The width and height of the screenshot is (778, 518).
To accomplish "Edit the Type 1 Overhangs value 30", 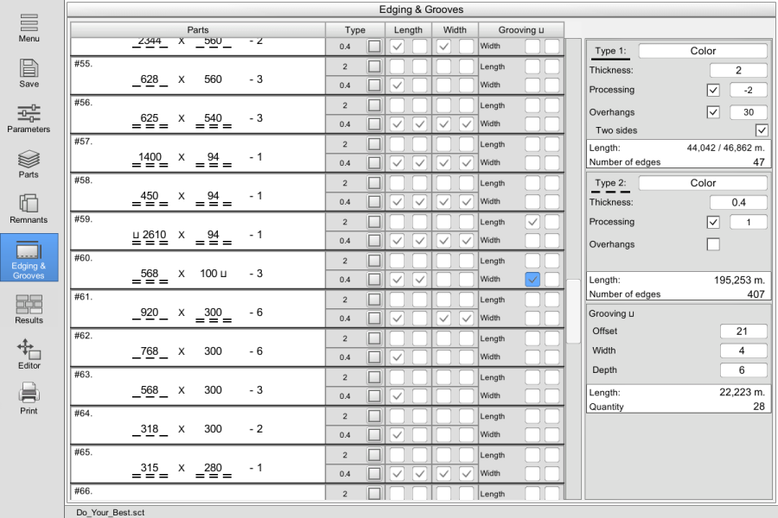I will 749,112.
